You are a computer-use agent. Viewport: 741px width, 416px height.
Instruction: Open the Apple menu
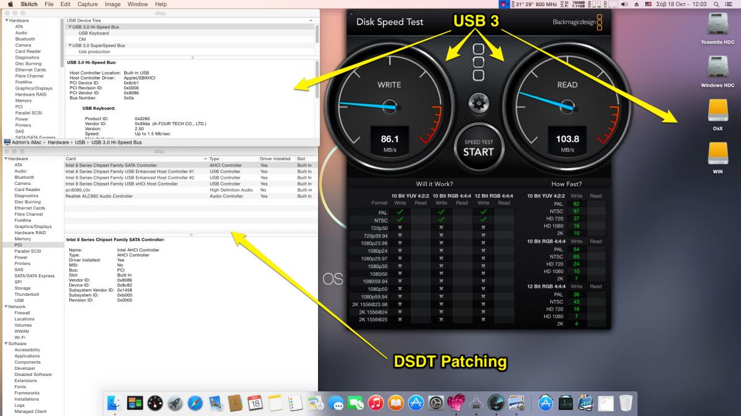click(10, 4)
